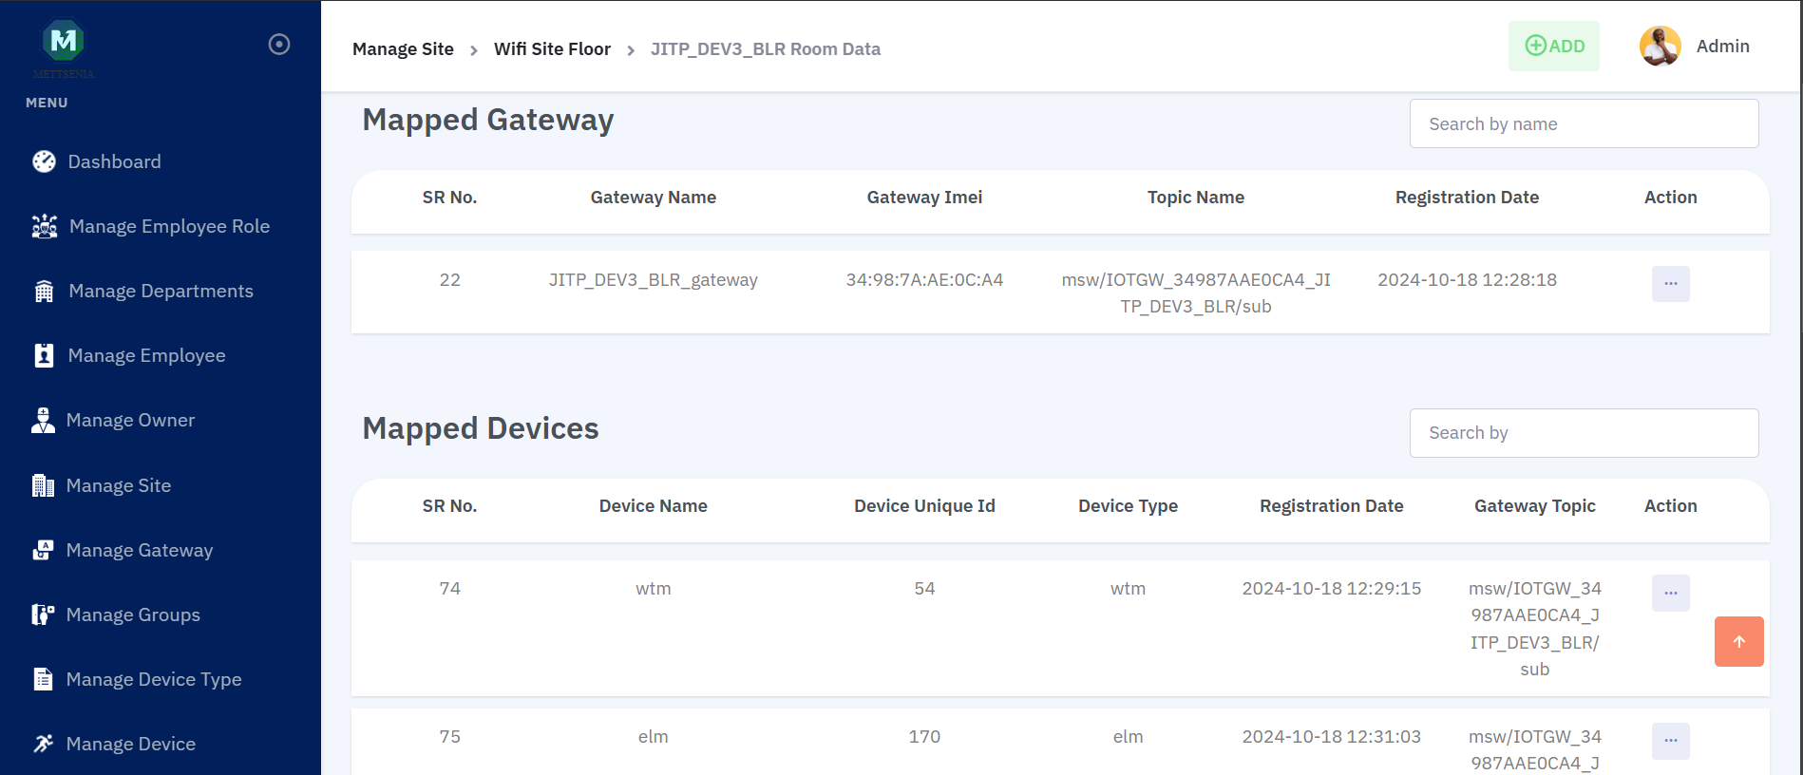This screenshot has width=1803, height=775.
Task: Open the Manage Site menu item
Action: coord(119,485)
